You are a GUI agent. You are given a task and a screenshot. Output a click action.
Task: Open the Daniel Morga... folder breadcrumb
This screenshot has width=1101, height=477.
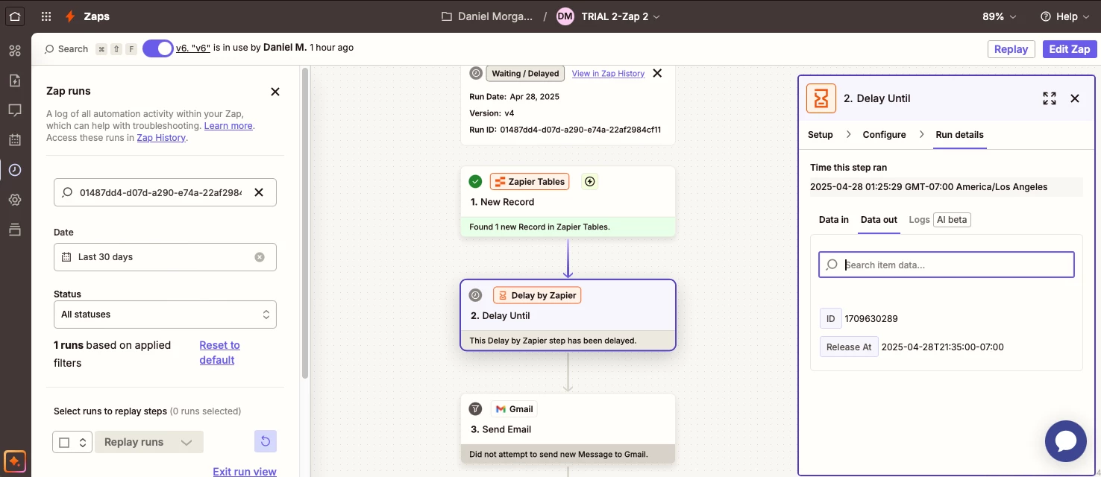coord(487,16)
